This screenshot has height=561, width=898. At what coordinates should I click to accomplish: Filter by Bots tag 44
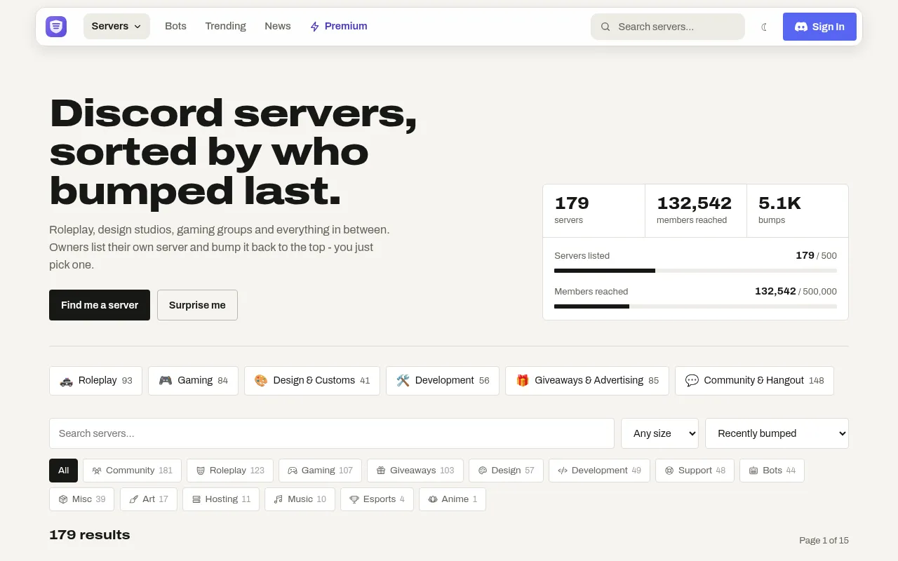coord(772,471)
